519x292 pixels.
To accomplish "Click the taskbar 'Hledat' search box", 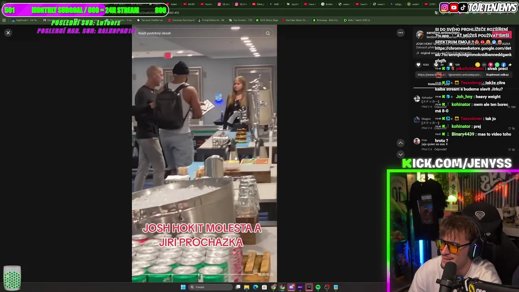I will pos(211,287).
